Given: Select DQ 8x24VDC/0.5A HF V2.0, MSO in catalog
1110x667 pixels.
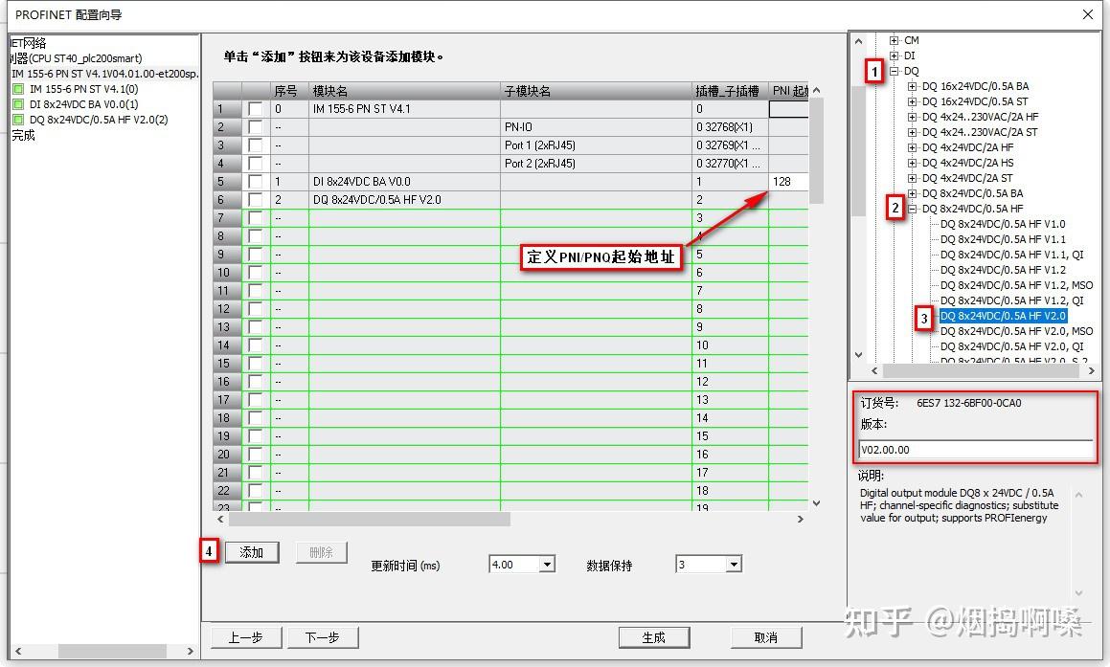Looking at the screenshot, I should click(1016, 331).
